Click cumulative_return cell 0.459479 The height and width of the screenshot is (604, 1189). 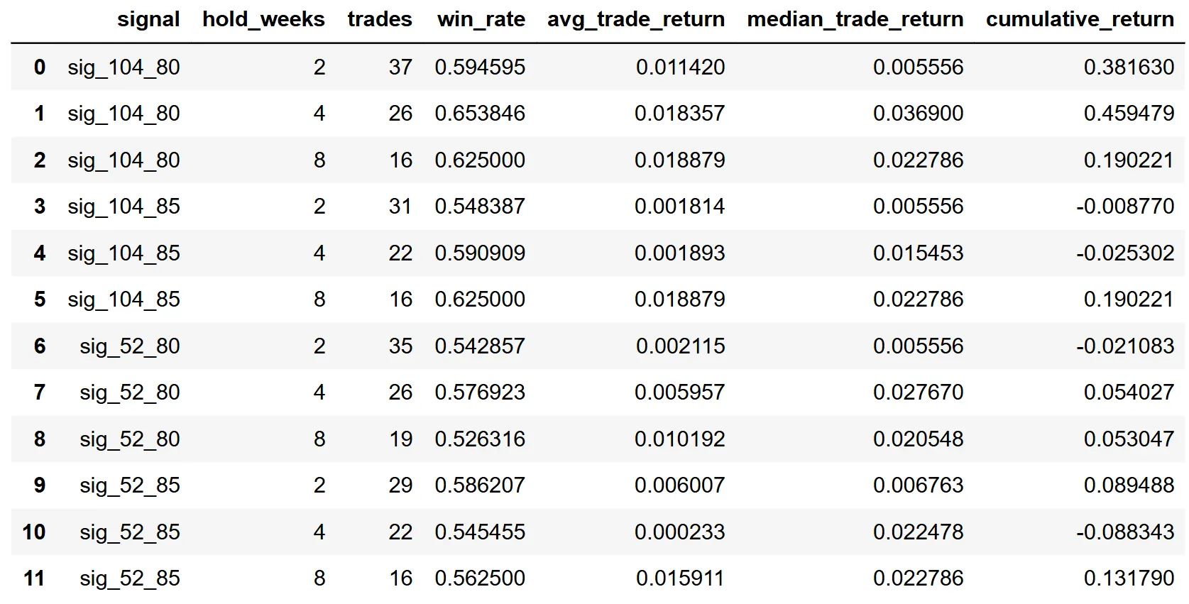click(x=1129, y=114)
